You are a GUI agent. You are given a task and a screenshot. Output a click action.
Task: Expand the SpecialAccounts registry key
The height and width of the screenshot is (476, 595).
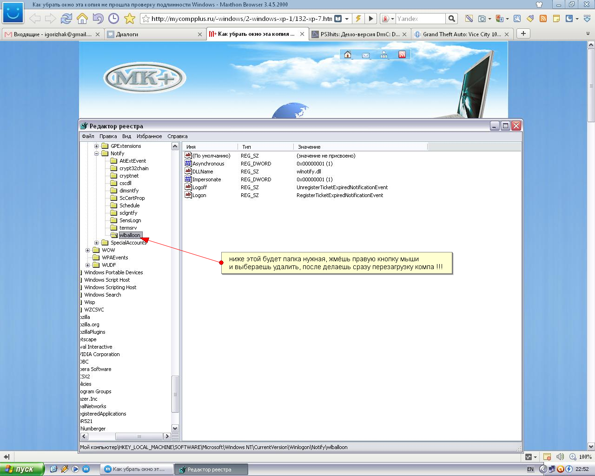[x=97, y=243]
